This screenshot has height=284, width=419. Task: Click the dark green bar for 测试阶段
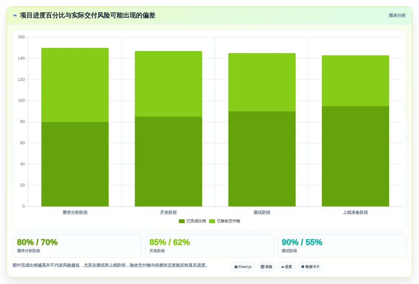[x=262, y=159]
